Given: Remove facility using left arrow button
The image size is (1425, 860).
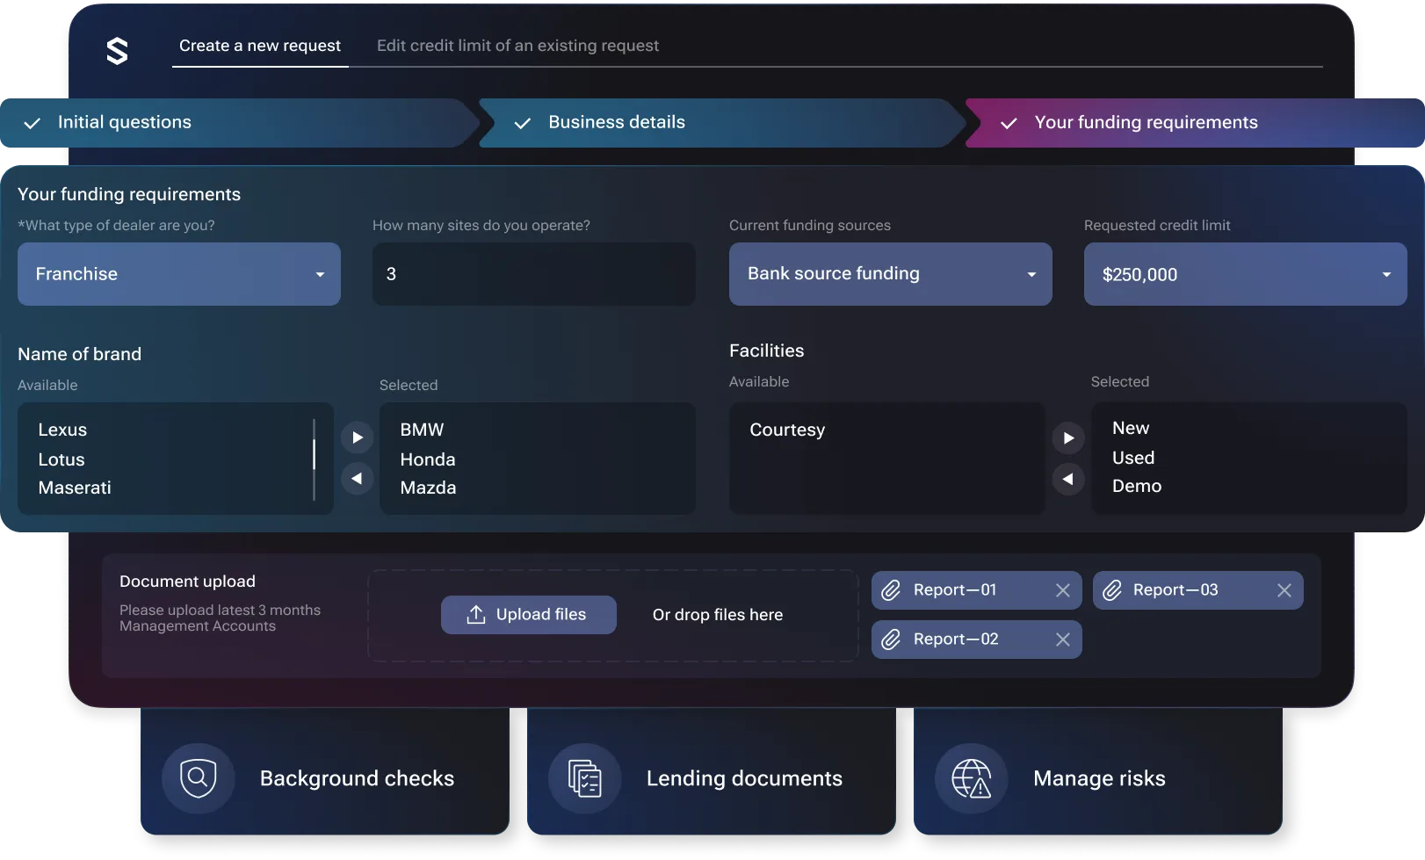Looking at the screenshot, I should pyautogui.click(x=1068, y=479).
